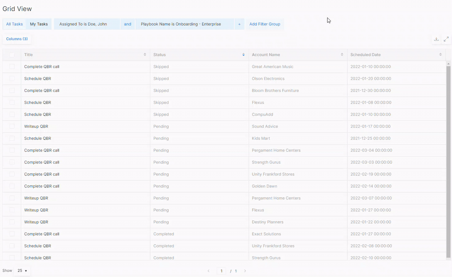Open the Show 25 rows dropdown
The image size is (452, 277).
click(22, 271)
